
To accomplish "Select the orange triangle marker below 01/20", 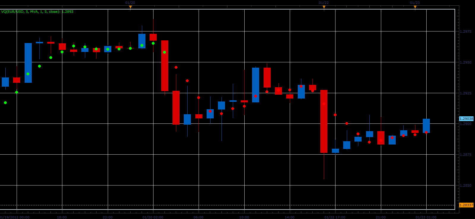I will coord(130,7).
